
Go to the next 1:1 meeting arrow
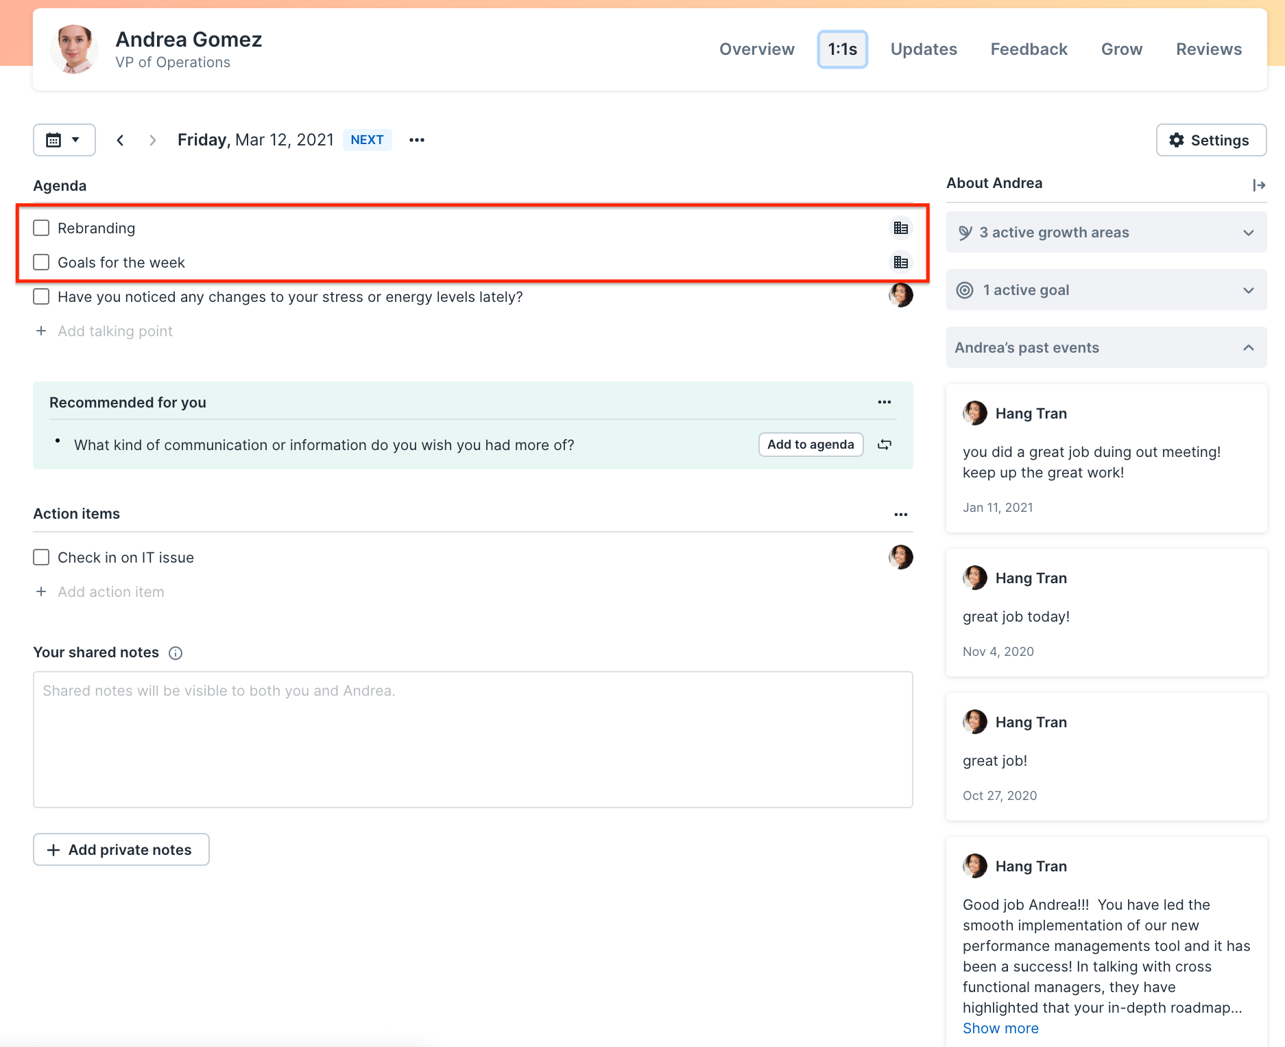click(x=153, y=140)
